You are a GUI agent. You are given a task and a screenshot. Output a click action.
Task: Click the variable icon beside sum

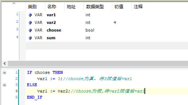coord(30,38)
